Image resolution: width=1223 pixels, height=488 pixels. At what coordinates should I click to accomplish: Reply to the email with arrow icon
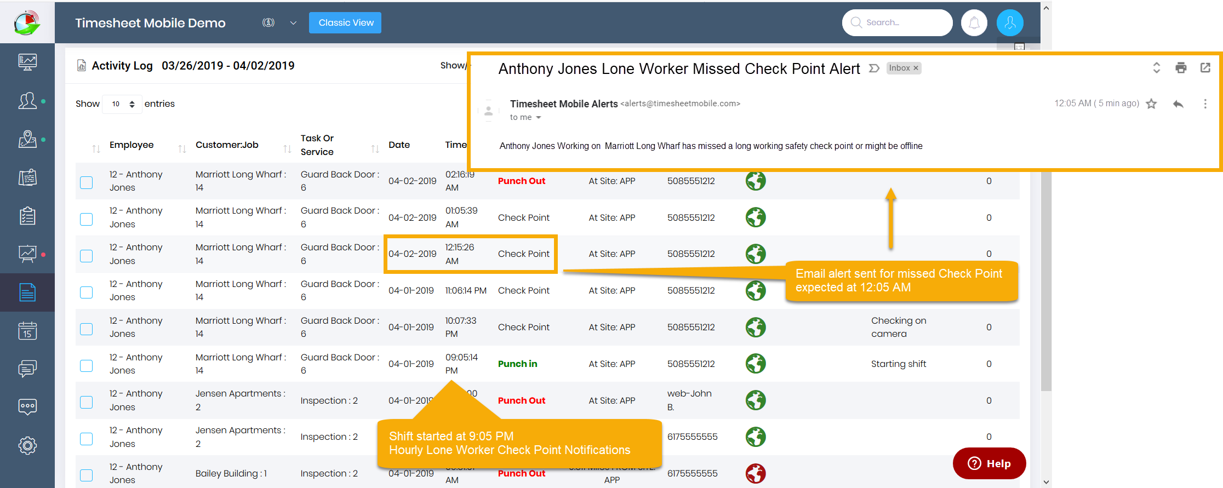(1178, 104)
